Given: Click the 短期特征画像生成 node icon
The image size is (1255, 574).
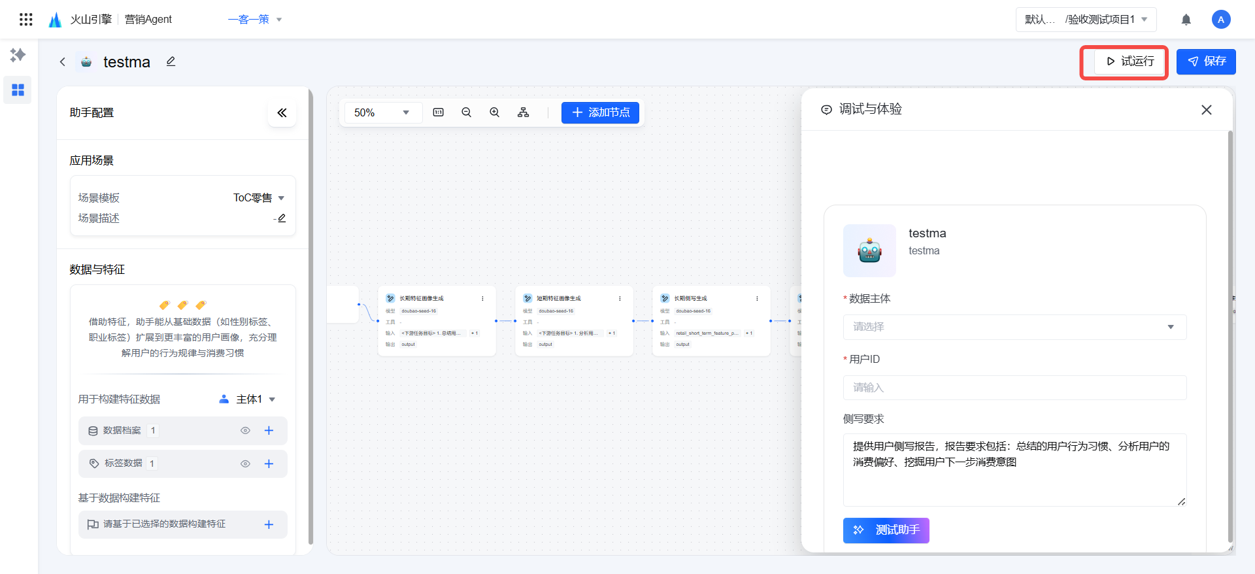Looking at the screenshot, I should pos(527,298).
